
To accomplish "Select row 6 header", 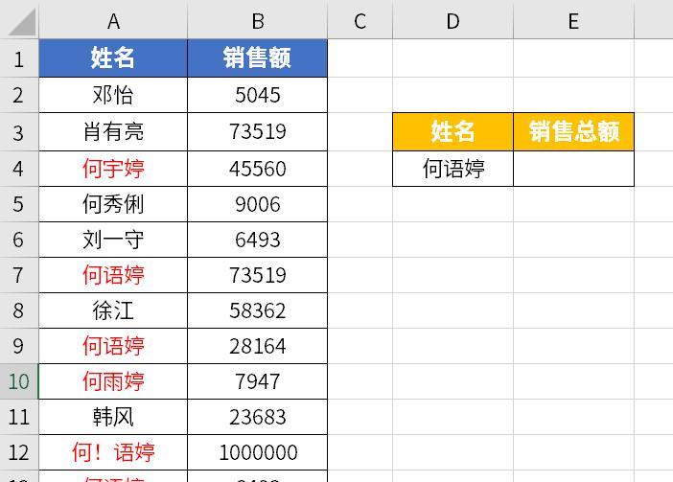I will coord(19,240).
